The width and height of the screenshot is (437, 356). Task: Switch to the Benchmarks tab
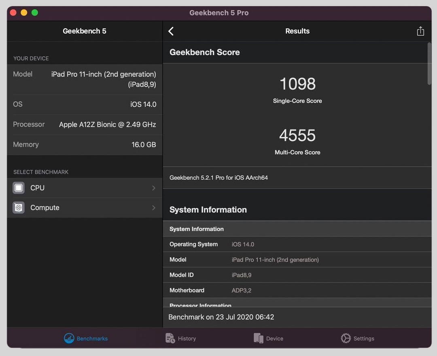pos(86,338)
